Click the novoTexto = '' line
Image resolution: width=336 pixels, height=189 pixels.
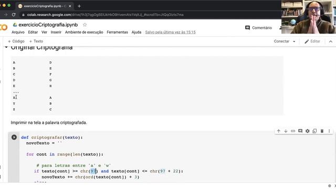coord(44,143)
